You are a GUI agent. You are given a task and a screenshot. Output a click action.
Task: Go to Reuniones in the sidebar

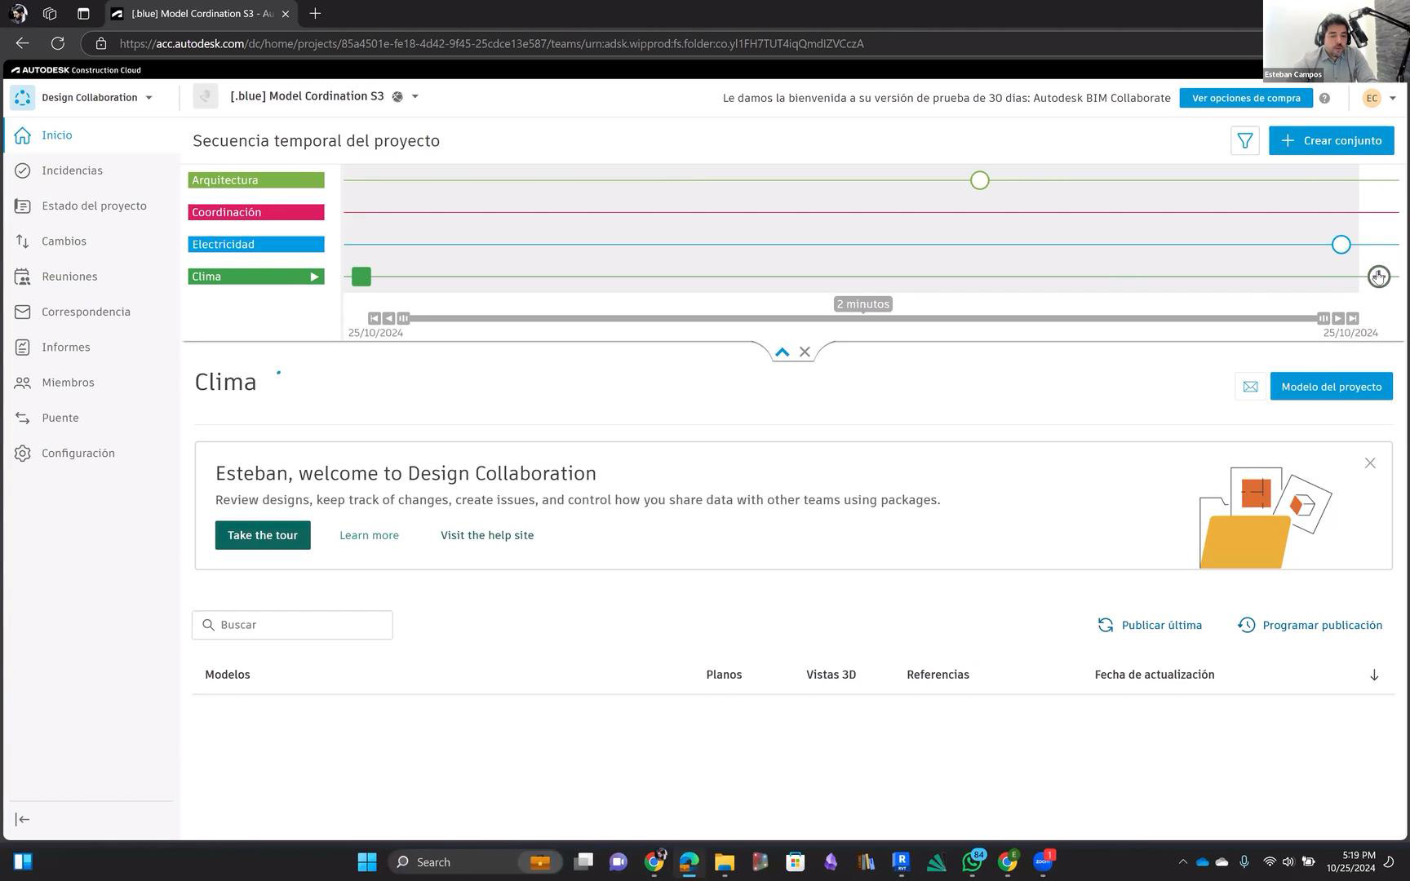[69, 277]
